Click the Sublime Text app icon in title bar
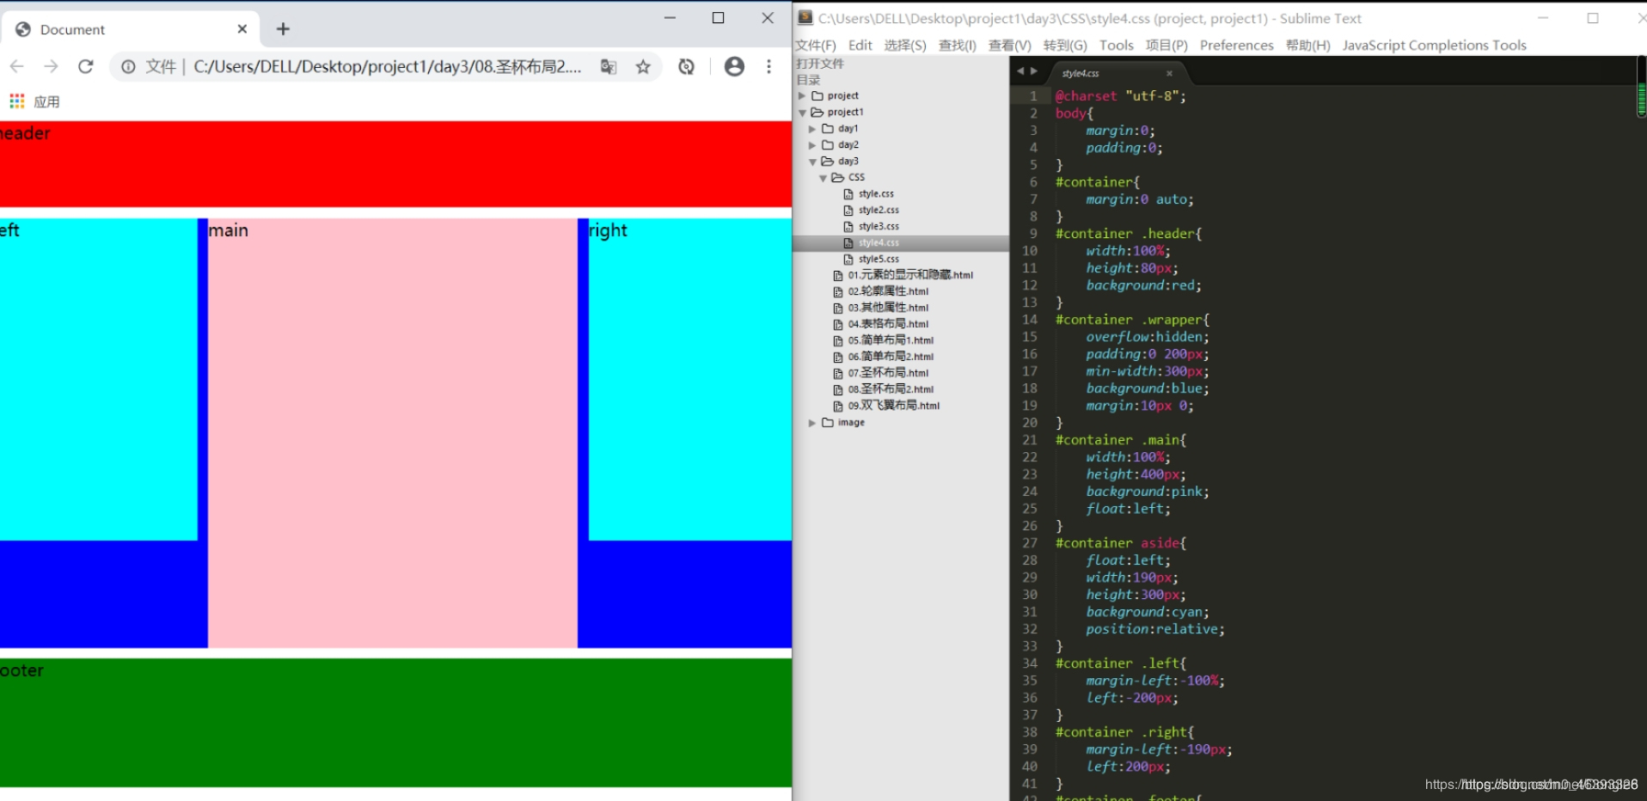Image resolution: width=1647 pixels, height=801 pixels. click(x=805, y=17)
